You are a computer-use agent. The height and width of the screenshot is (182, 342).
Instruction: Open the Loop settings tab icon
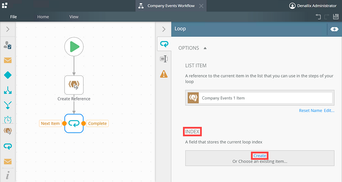(164, 44)
